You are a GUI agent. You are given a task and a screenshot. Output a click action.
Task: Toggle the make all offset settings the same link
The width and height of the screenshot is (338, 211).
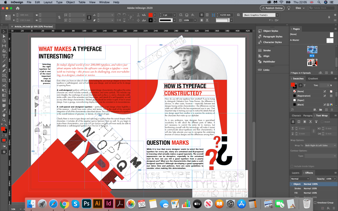pos(313,131)
